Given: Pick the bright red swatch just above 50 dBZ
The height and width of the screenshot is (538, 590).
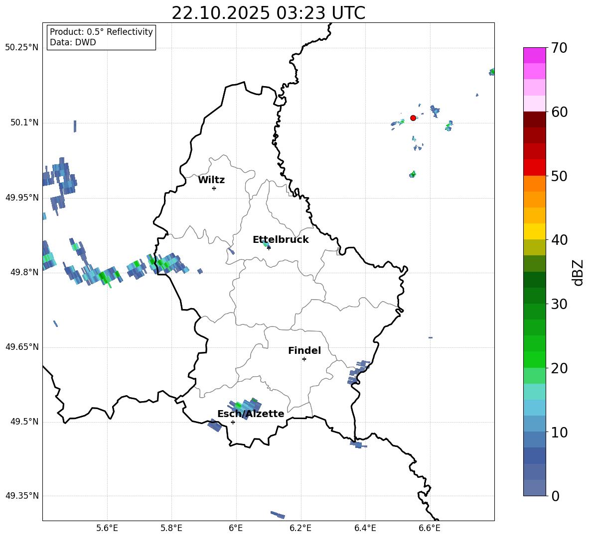Looking at the screenshot, I should point(535,167).
